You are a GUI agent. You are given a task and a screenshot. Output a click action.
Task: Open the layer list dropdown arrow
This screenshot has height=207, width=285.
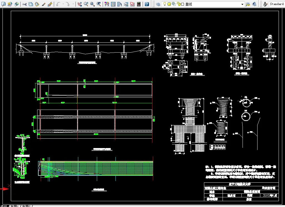point(242,4)
